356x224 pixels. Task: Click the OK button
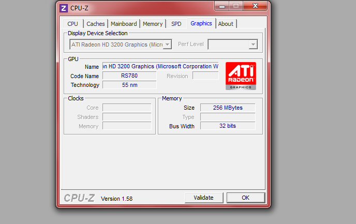tap(246, 198)
